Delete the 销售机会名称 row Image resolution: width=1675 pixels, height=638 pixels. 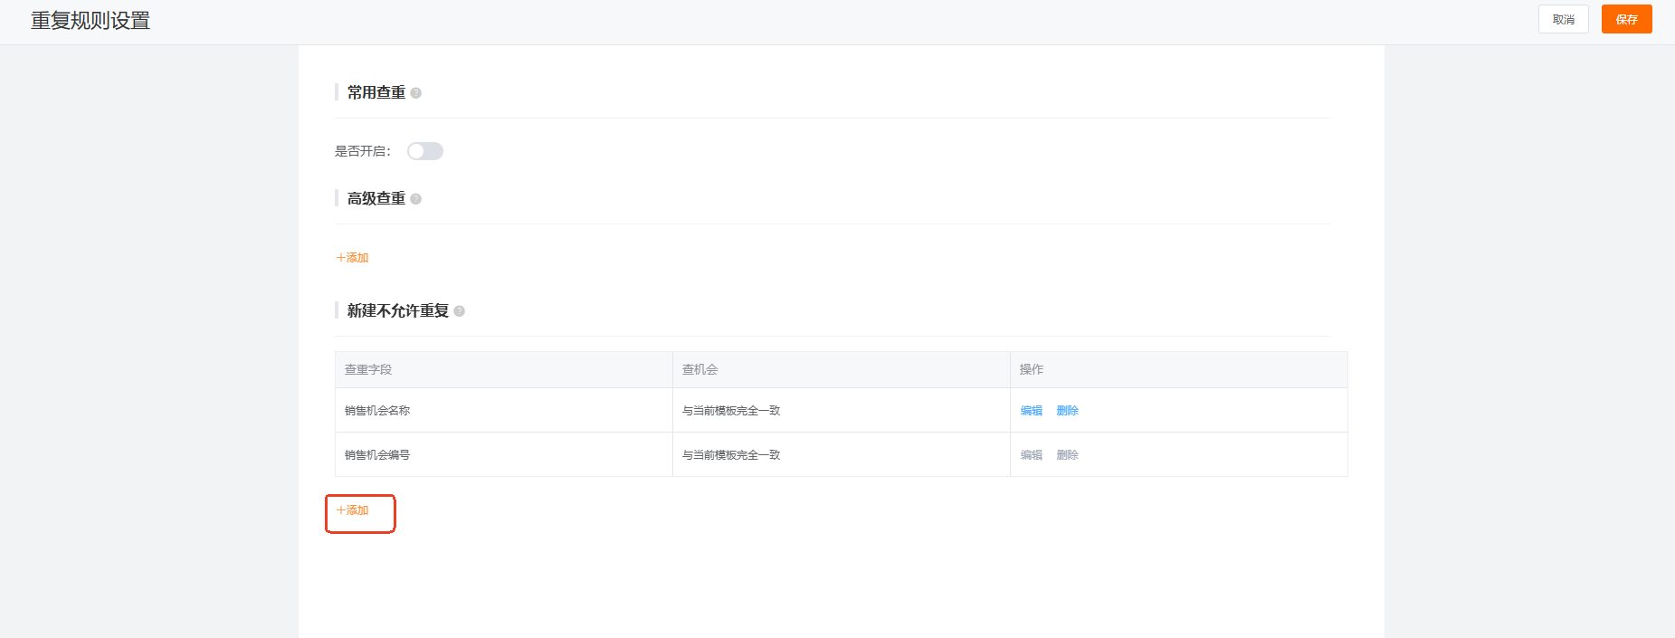pos(1067,411)
